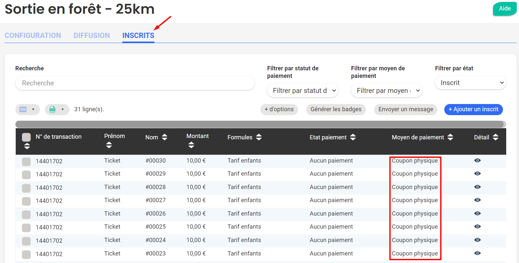The width and height of the screenshot is (519, 263).
Task: Sort by Nom column arrows
Action: click(165, 137)
